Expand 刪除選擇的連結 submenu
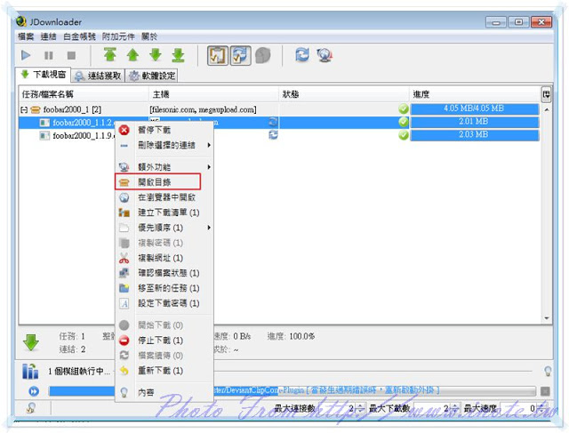The image size is (569, 433). coord(164,145)
